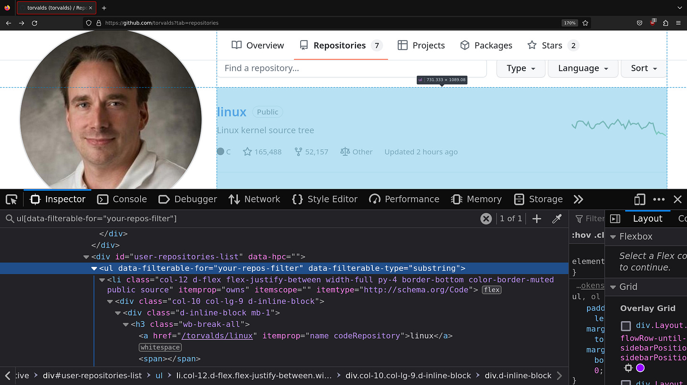
Task: Bookmark the page with the star icon
Action: click(585, 23)
